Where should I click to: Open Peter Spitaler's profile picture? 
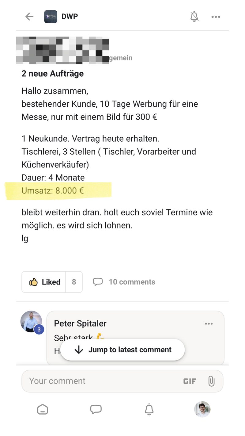31,322
